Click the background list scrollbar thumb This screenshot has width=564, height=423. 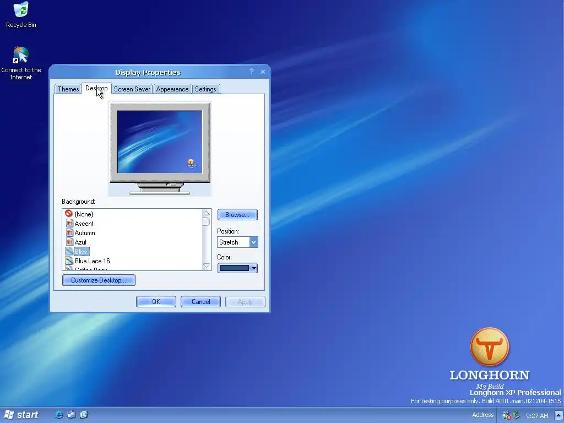[206, 221]
